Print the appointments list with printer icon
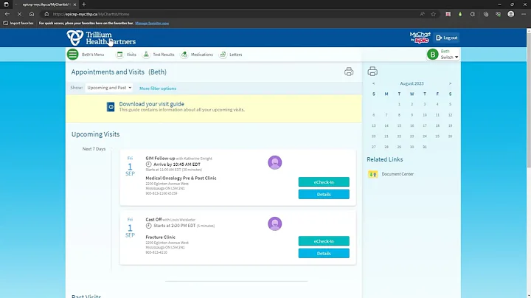 point(349,72)
